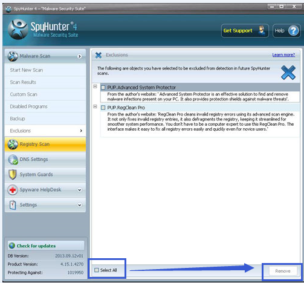Close the SpyHunter window

(x=294, y=7)
